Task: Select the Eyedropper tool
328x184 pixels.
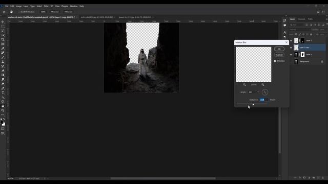Action: click(x=3, y=49)
